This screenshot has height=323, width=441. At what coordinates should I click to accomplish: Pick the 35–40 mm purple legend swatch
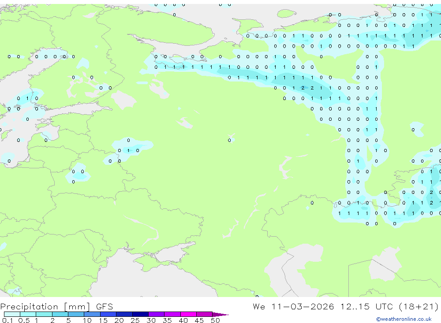(x=172, y=314)
